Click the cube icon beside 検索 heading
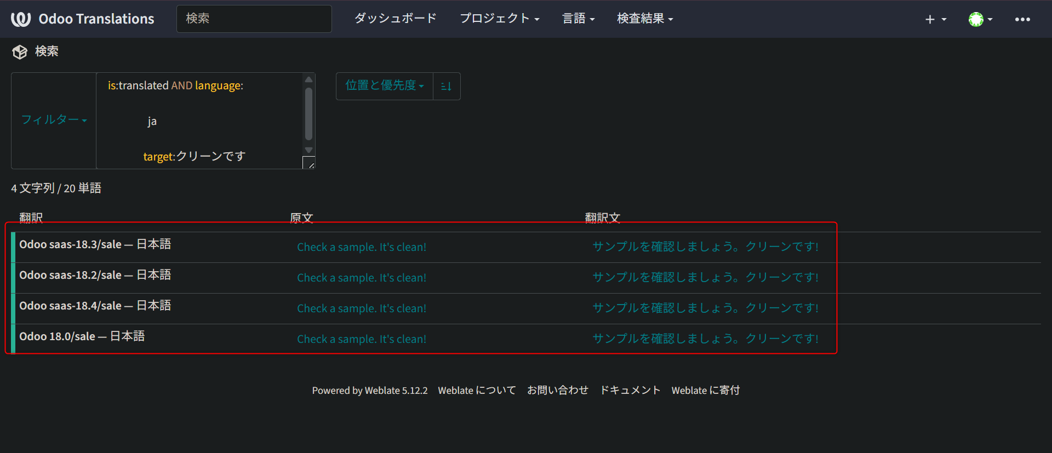This screenshot has width=1052, height=453. pos(20,52)
